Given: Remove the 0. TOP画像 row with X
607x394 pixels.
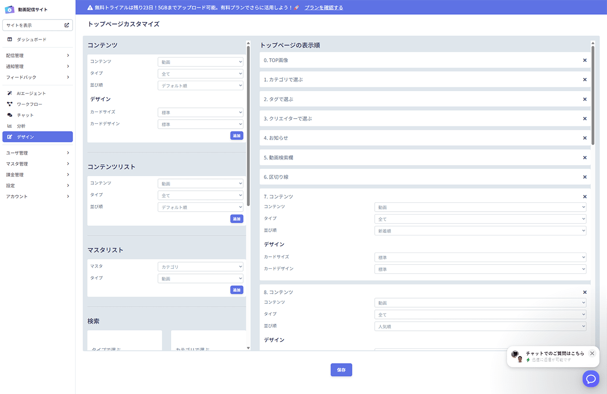Looking at the screenshot, I should tap(585, 60).
